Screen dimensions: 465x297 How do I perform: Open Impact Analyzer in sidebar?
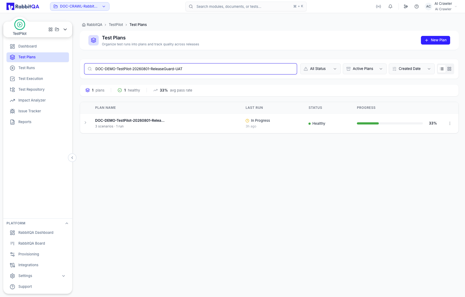tap(38, 100)
